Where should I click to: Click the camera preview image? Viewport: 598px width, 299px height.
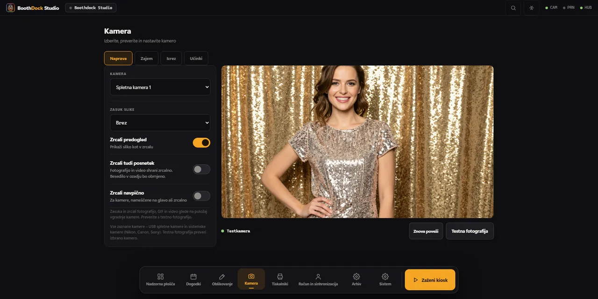coord(357,142)
